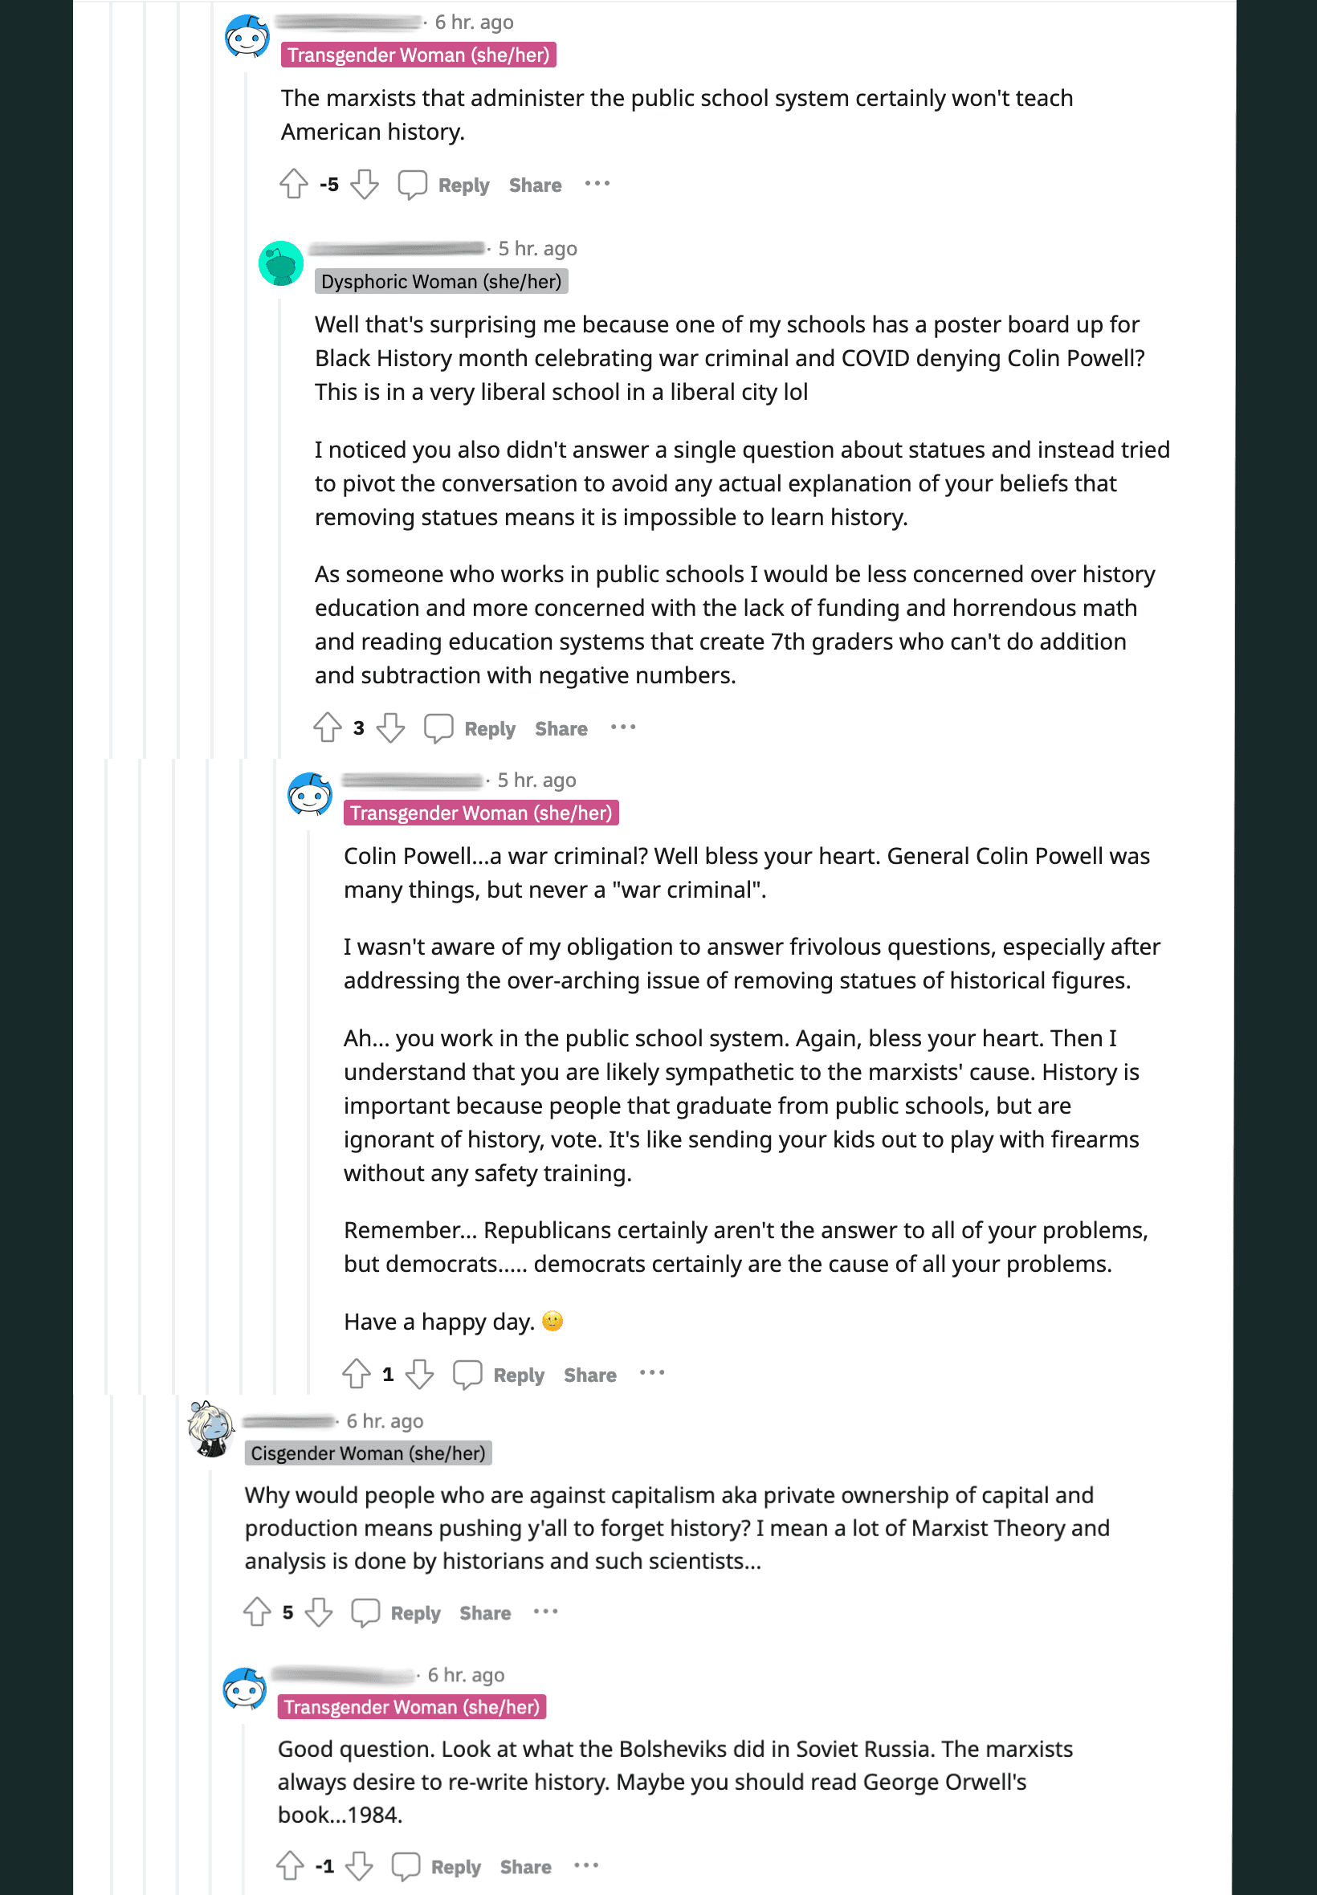Image resolution: width=1317 pixels, height=1895 pixels.
Task: Reply to the Bolsheviks Soviet Russia comment
Action: coord(455,1867)
